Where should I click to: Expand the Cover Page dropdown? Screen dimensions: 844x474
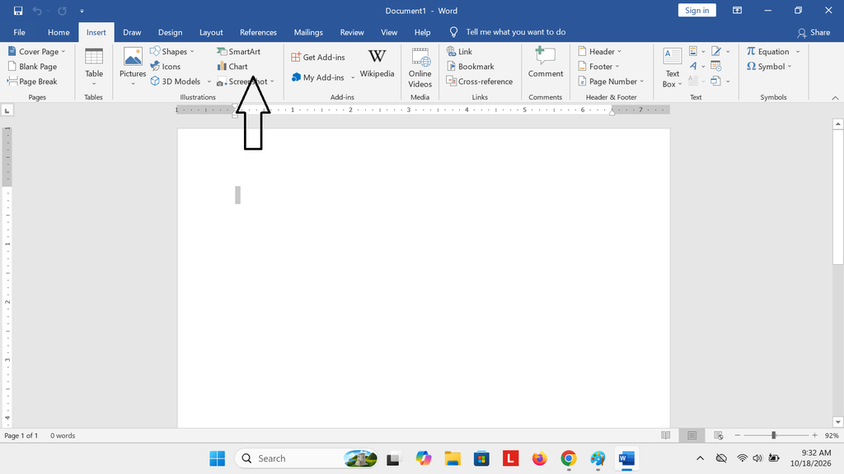[x=63, y=52]
